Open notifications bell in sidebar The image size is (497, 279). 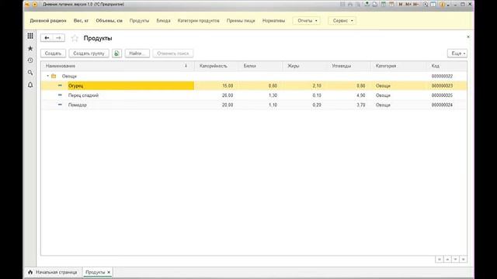tap(30, 85)
